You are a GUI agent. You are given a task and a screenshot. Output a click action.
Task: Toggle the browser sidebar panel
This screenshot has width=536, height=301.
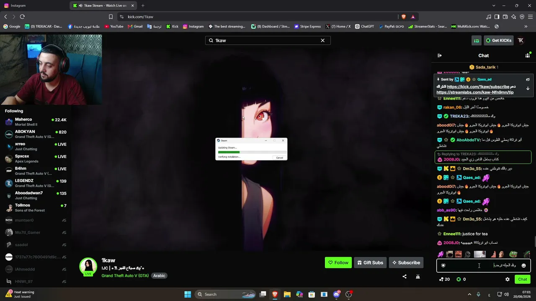[x=497, y=17]
